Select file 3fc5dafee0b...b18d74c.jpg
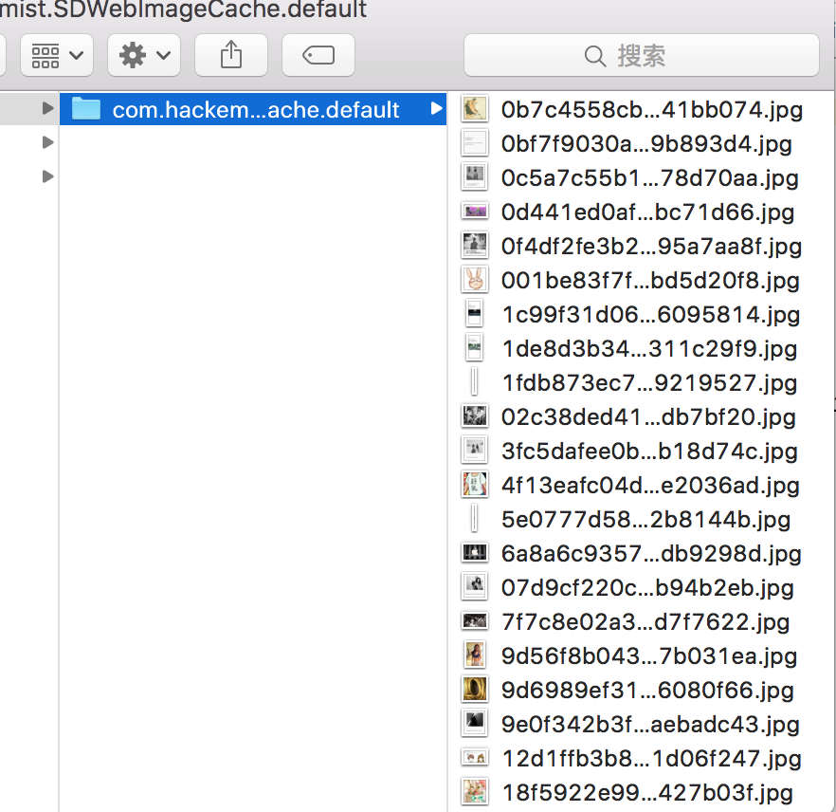This screenshot has height=812, width=836. pyautogui.click(x=641, y=451)
